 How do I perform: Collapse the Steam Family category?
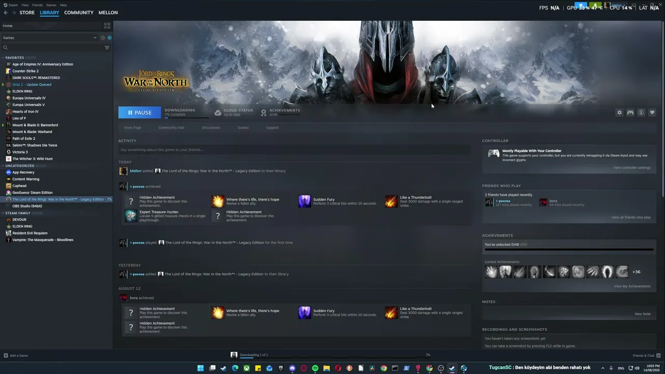3,213
